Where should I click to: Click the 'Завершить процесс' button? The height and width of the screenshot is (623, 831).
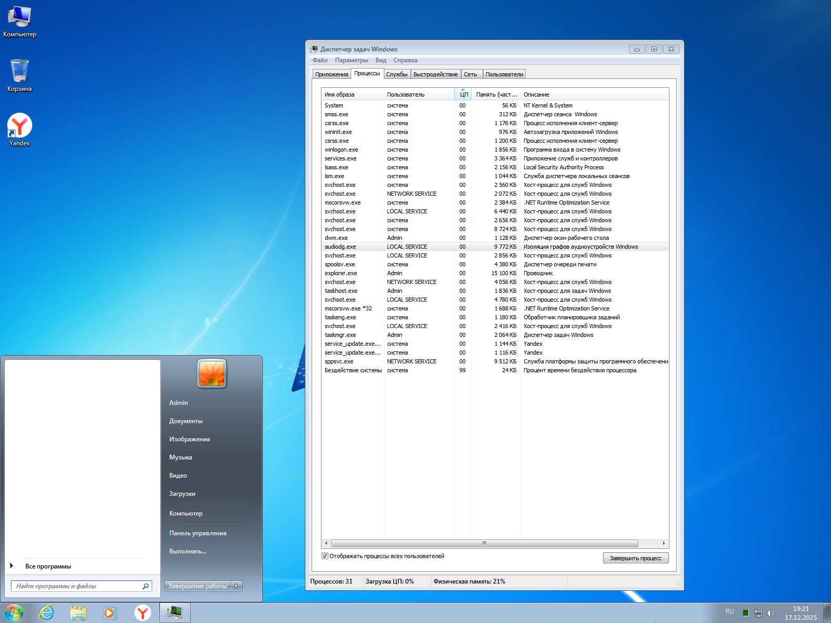[x=635, y=558]
